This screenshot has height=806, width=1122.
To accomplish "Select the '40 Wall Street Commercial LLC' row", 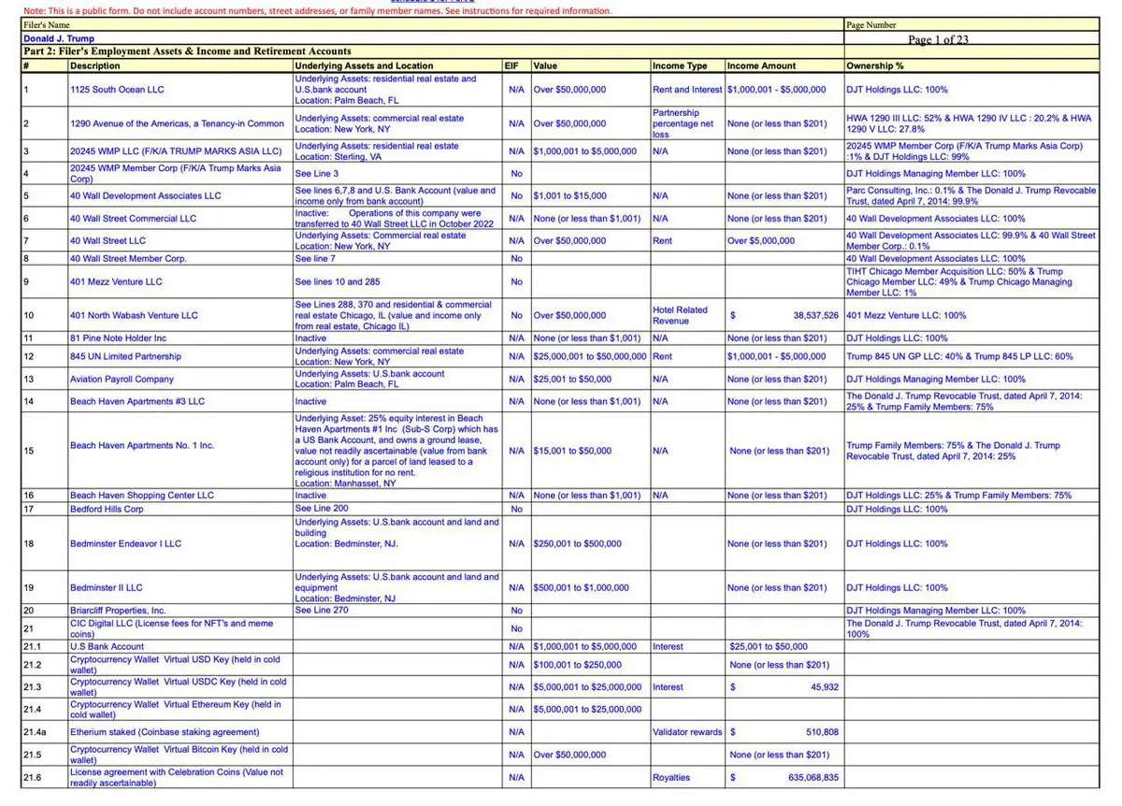I will [561, 218].
